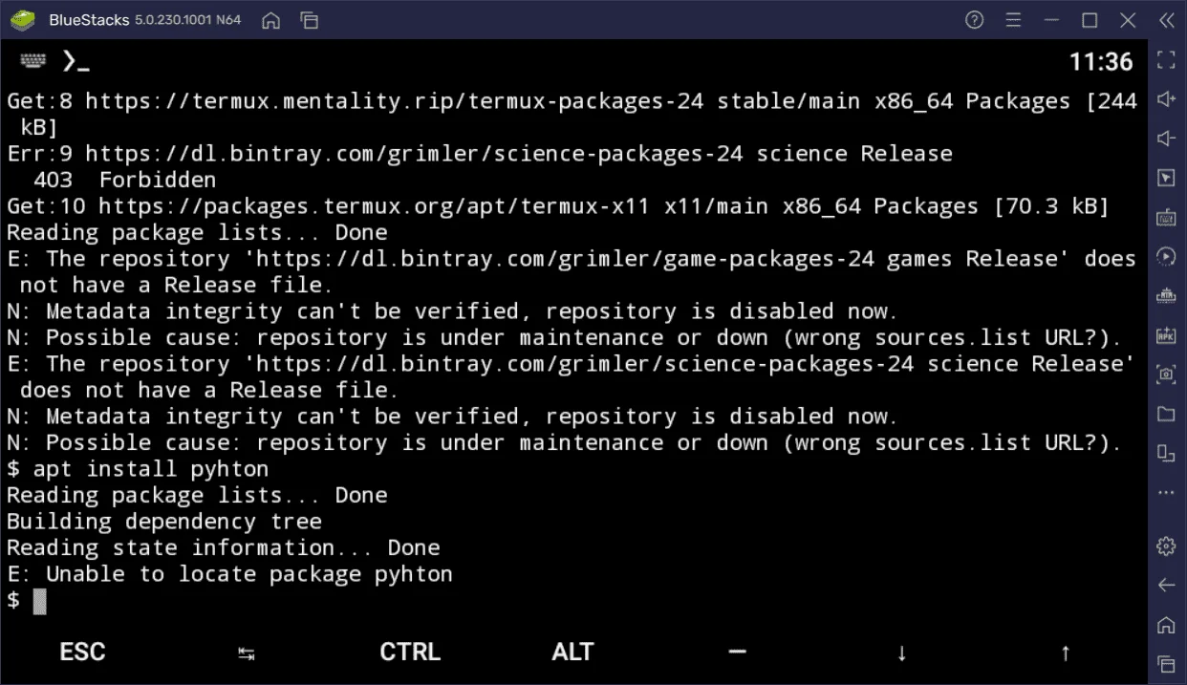Open the BlueStacks hamburger menu
The height and width of the screenshot is (685, 1187).
(x=1013, y=20)
